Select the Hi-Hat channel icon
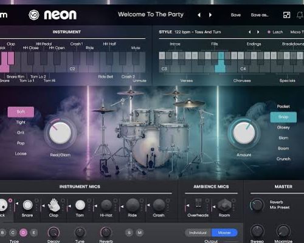This screenshot has width=304, height=243. [106, 205]
